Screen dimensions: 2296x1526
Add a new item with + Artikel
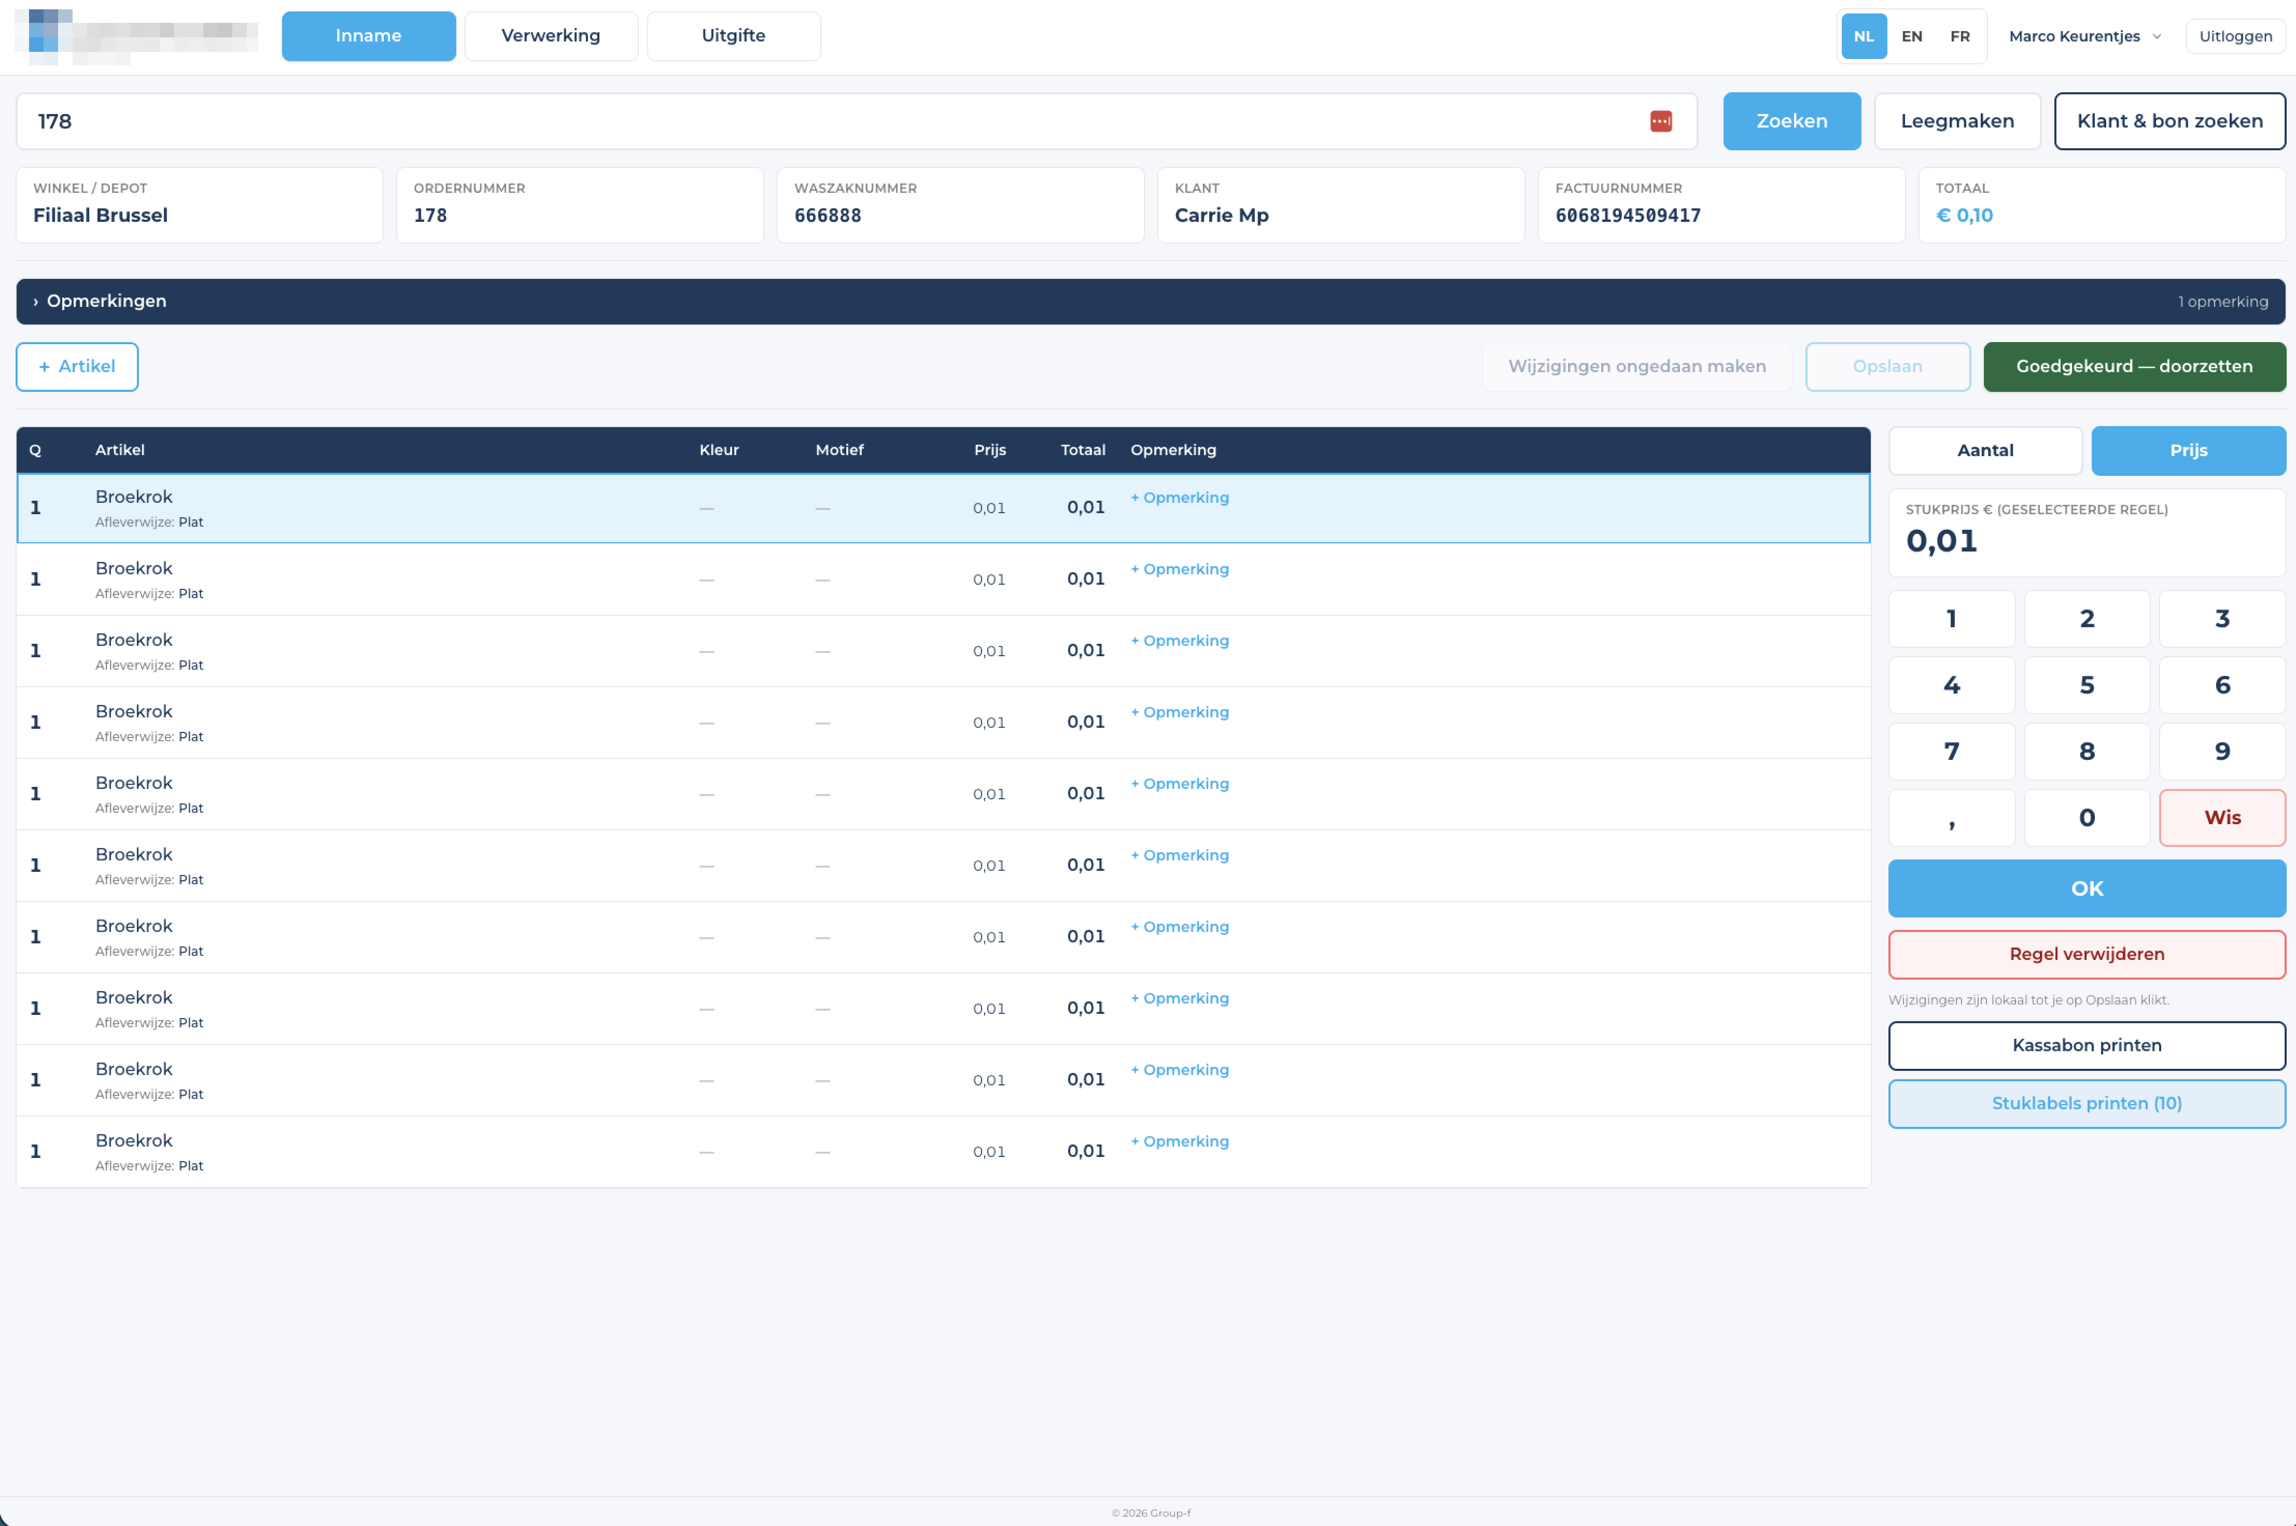click(x=77, y=367)
